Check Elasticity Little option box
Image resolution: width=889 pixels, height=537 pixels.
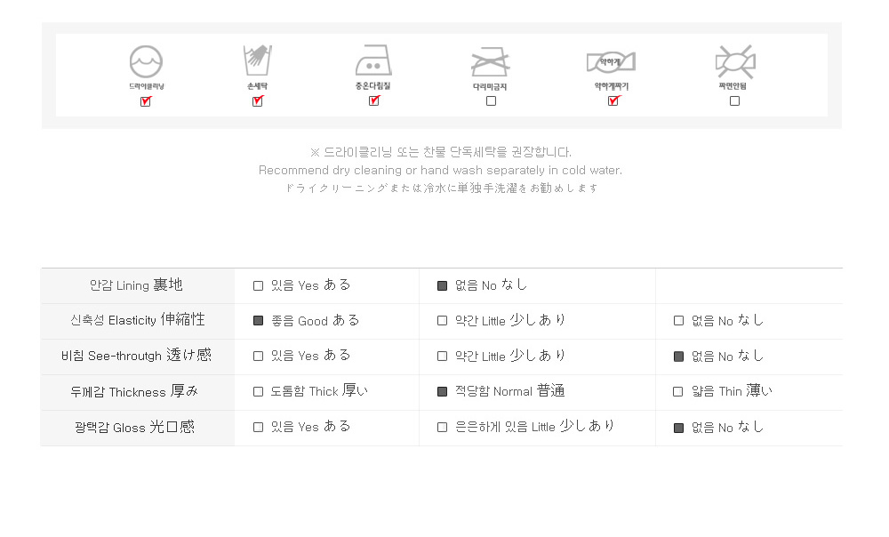(442, 321)
